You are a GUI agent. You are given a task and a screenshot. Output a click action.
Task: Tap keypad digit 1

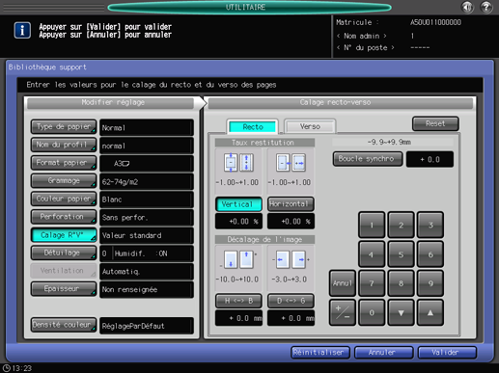[x=372, y=225]
